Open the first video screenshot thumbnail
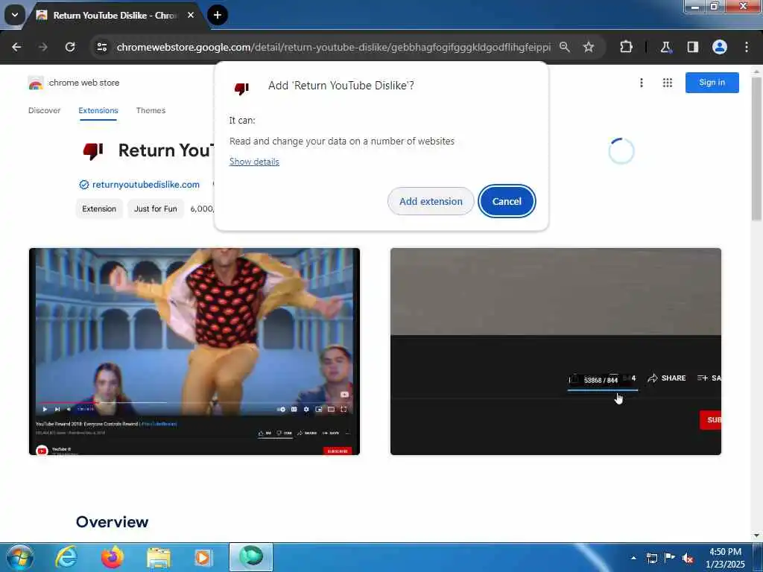This screenshot has width=763, height=572. (x=194, y=352)
